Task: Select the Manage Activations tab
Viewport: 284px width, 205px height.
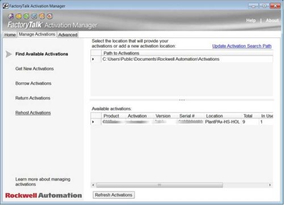Action: click(x=37, y=34)
